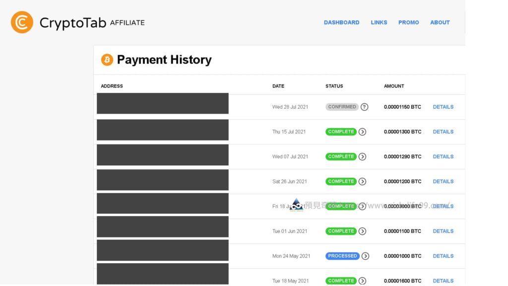The width and height of the screenshot is (508, 286).
Task: Open DETAILS for the 0.00003000 BTC payment
Action: (443, 206)
